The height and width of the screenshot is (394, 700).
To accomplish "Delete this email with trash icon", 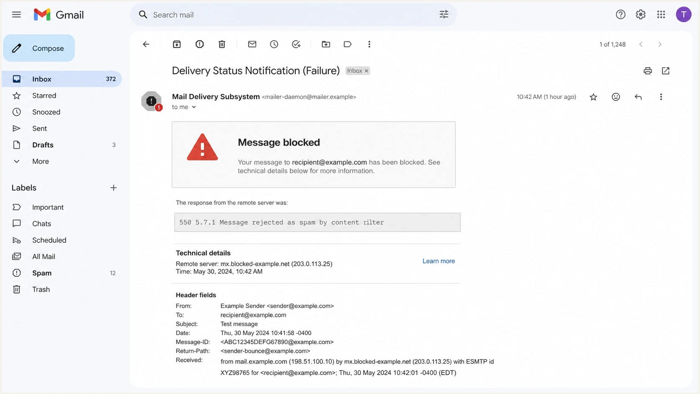I will click(222, 44).
